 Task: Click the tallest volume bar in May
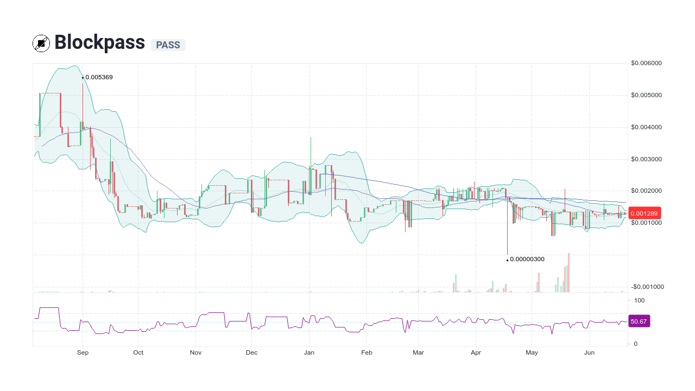point(568,272)
